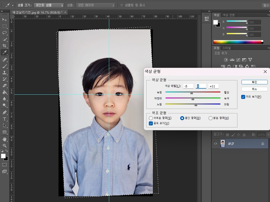
Task: Open the 3D panel icon in the dock
Action: [207, 18]
